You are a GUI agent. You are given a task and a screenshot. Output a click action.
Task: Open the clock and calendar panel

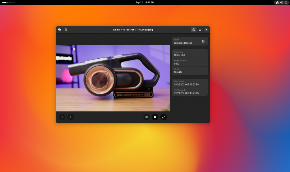point(145,2)
